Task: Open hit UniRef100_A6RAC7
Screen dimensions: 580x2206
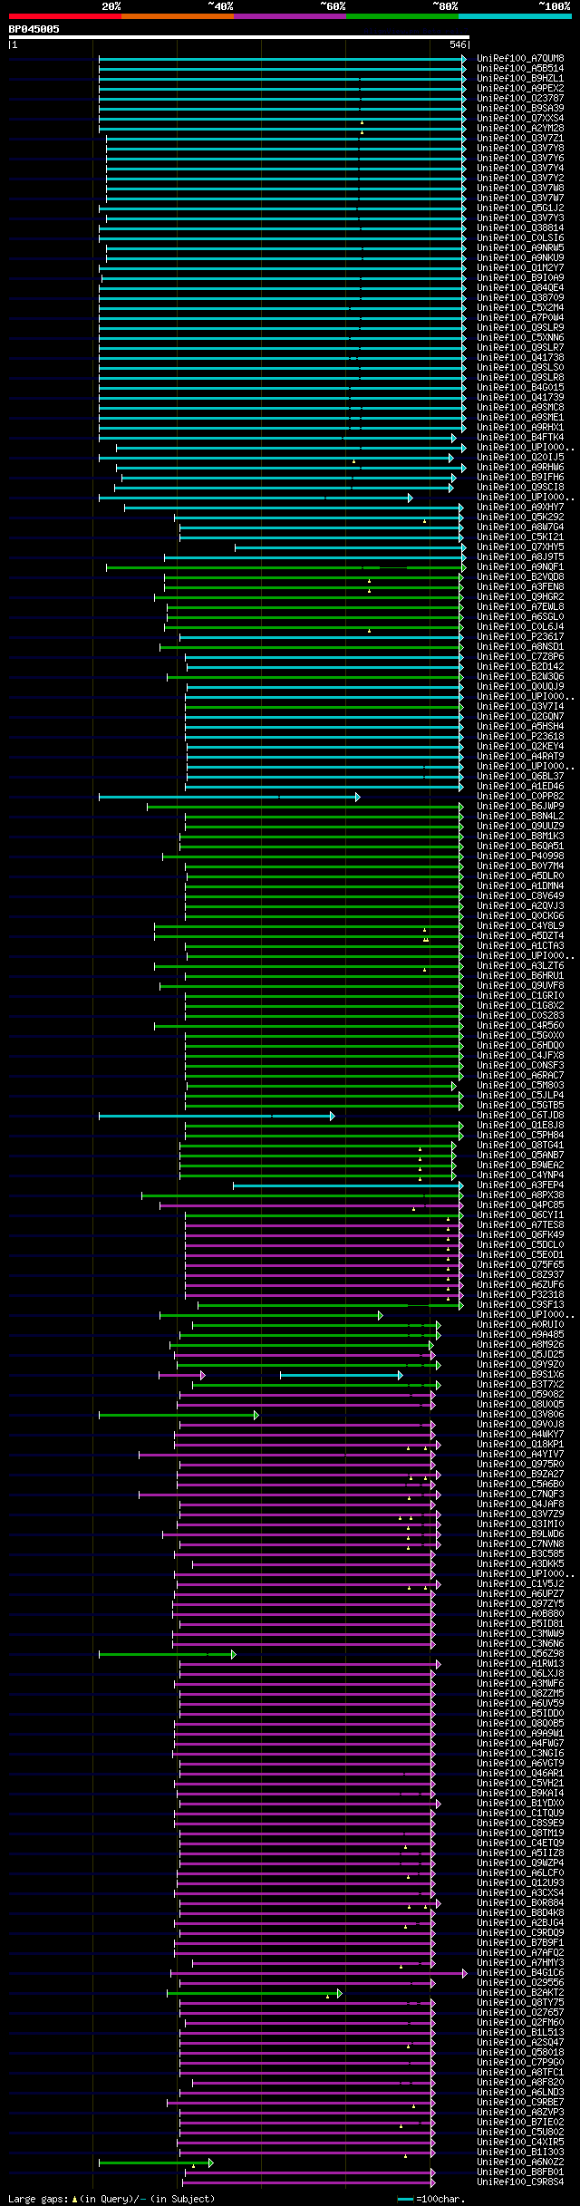Action: coord(520,1076)
